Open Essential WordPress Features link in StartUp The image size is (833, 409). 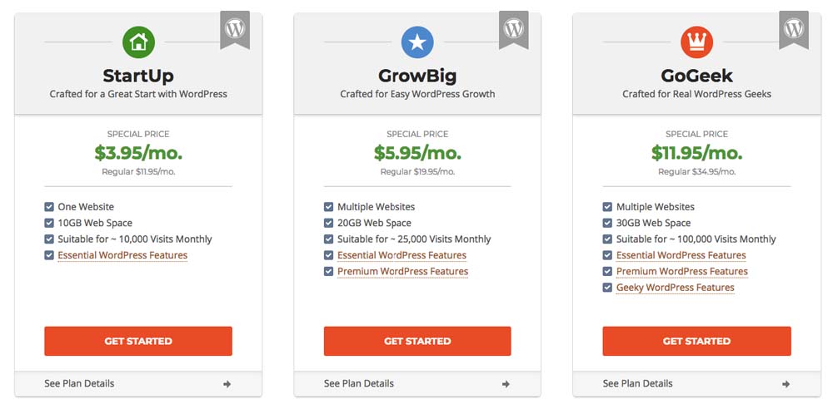(122, 255)
